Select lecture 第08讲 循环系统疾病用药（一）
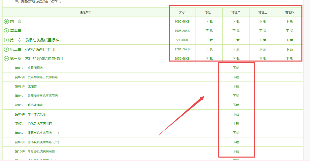 [x=37, y=133]
